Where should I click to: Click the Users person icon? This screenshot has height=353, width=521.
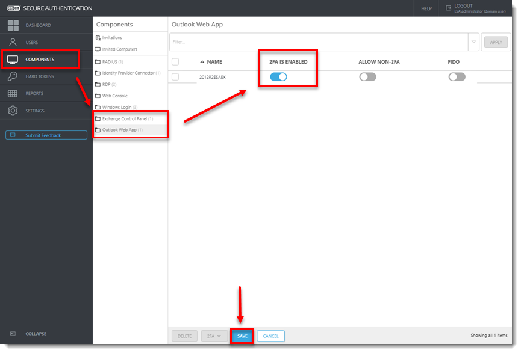point(13,42)
